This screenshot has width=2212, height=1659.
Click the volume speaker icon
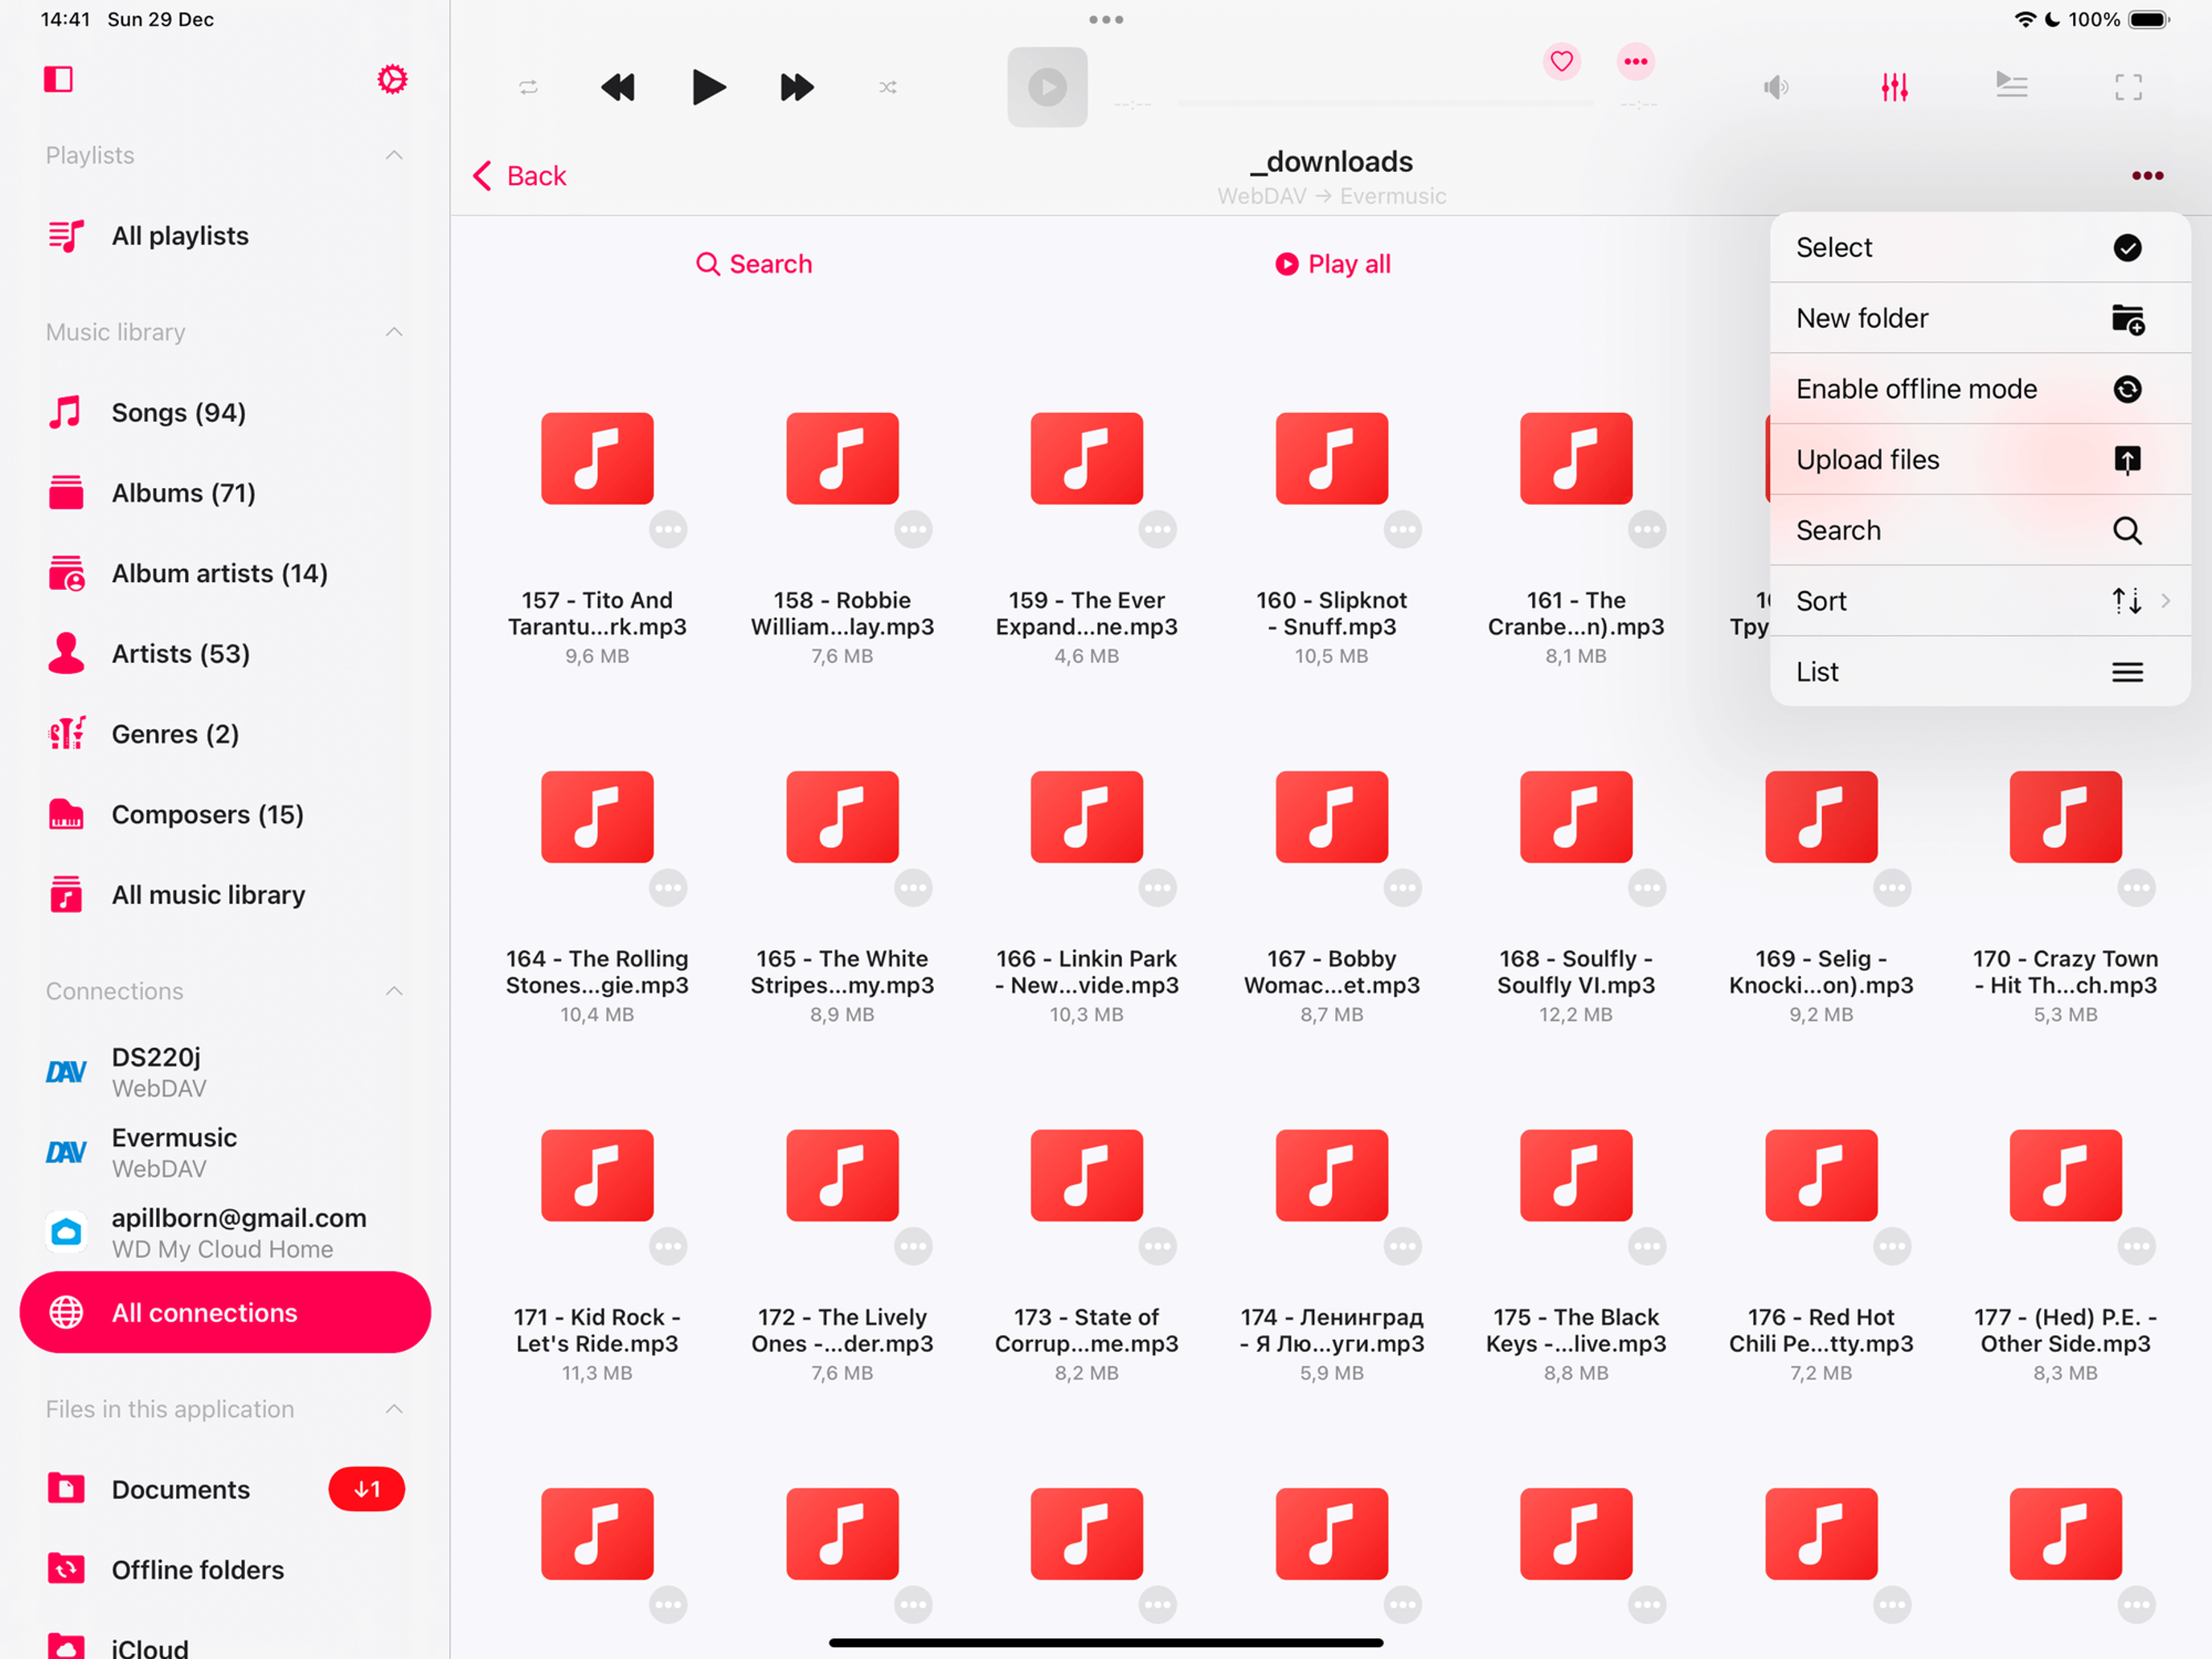1776,87
